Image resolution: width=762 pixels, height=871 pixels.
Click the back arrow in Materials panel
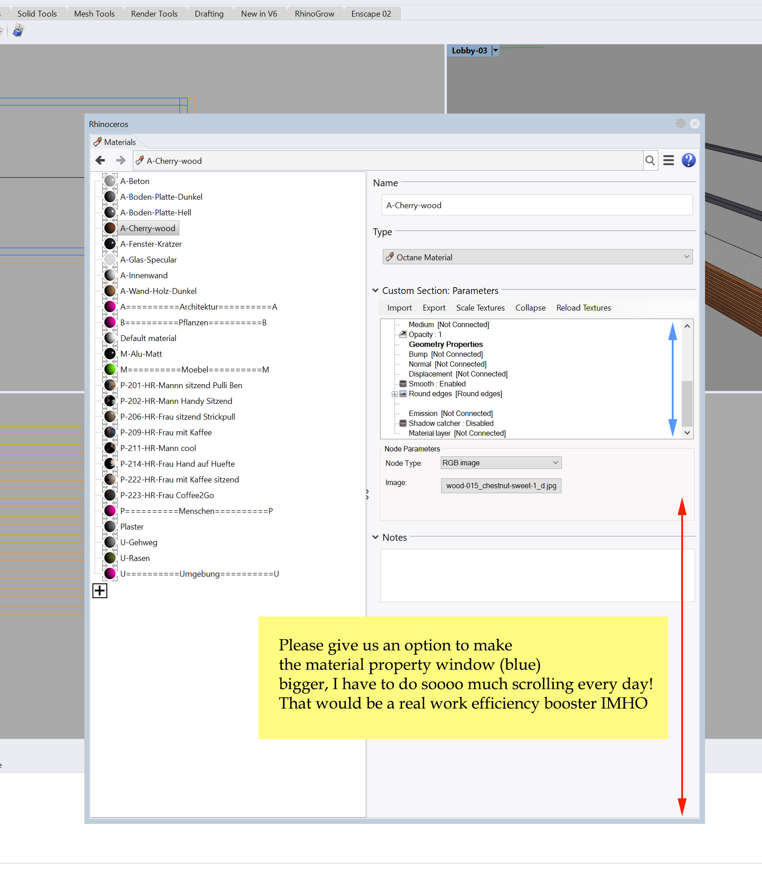(100, 160)
